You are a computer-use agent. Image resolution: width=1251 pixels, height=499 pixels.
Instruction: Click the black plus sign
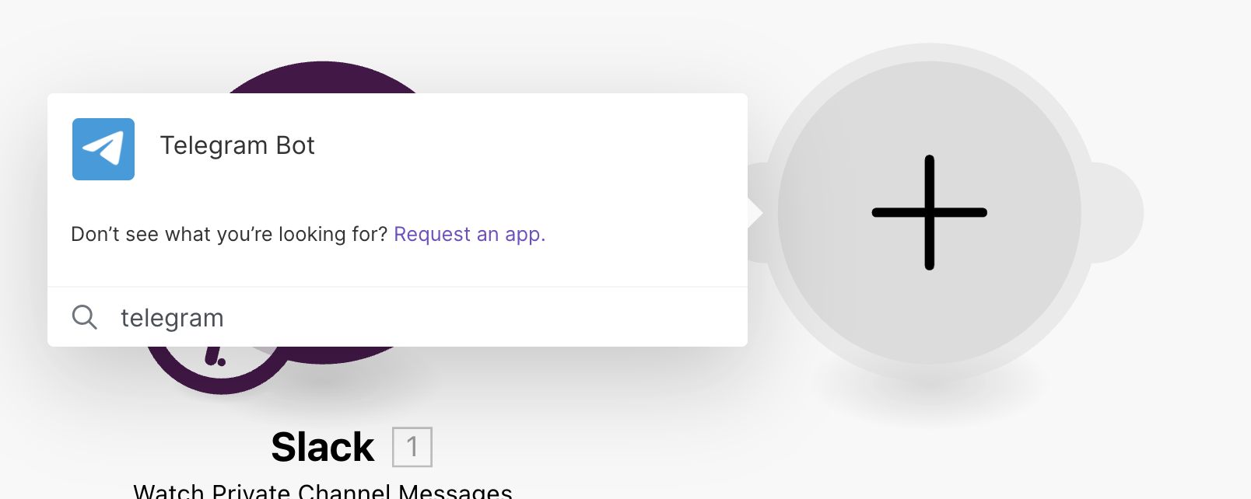tap(930, 212)
